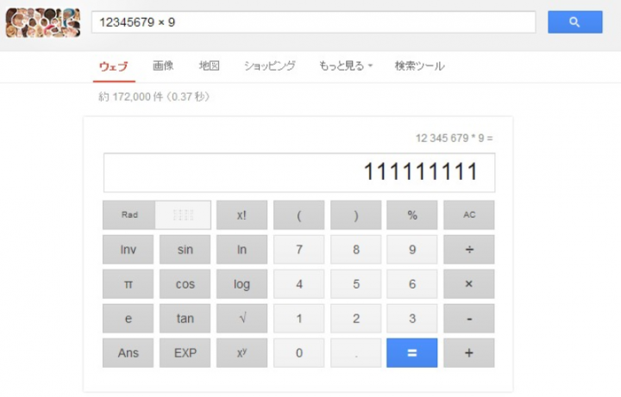The width and height of the screenshot is (621, 397).
Task: Open 検索ツール options
Action: point(420,65)
